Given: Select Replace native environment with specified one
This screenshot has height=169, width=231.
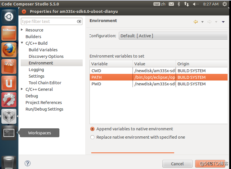Looking at the screenshot, I should point(92,137).
